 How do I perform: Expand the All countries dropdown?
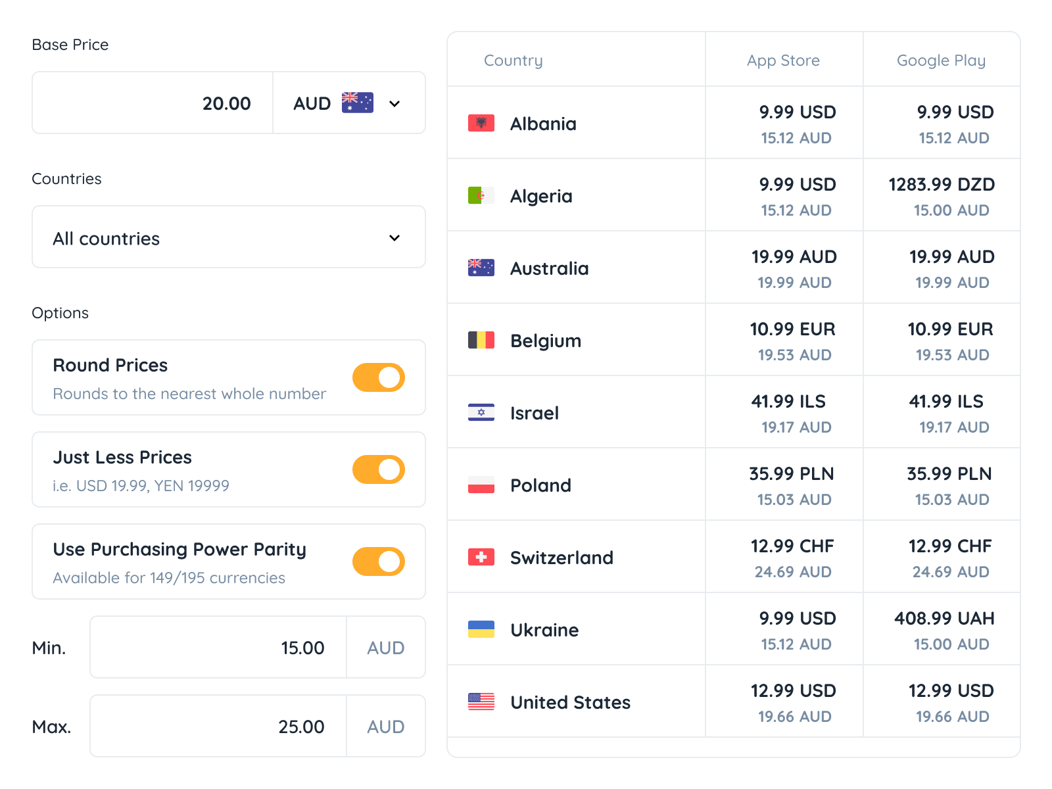click(x=229, y=237)
